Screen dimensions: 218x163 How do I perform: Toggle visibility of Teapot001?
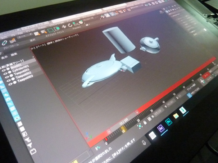[x=7, y=77]
